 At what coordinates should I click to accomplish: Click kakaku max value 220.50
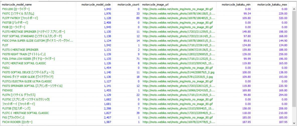(283, 86)
